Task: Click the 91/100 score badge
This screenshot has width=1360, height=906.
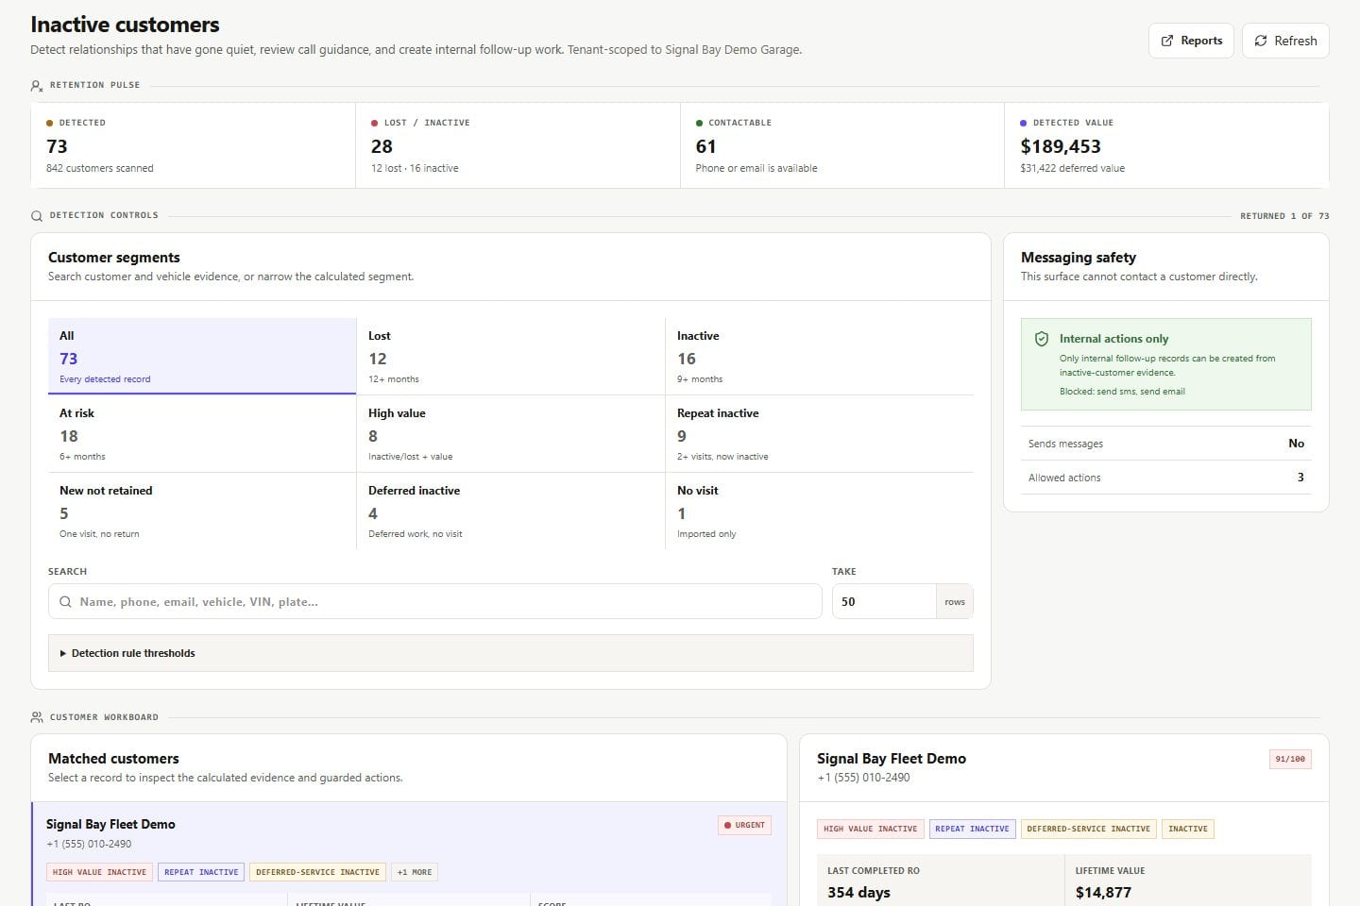Action: coord(1290,759)
